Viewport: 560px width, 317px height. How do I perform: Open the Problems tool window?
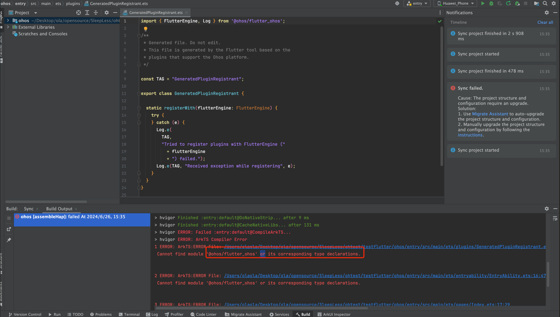[x=101, y=314]
